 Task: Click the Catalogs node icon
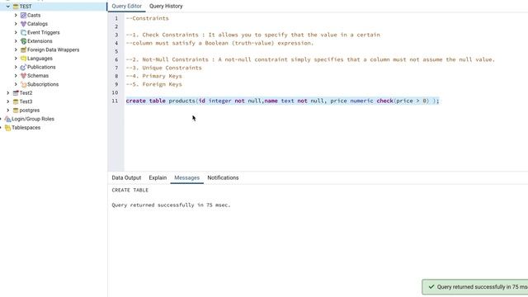tap(23, 24)
